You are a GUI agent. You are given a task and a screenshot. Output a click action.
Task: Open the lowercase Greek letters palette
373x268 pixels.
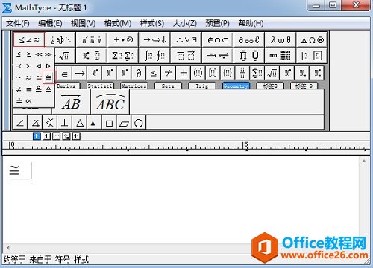tap(280, 39)
